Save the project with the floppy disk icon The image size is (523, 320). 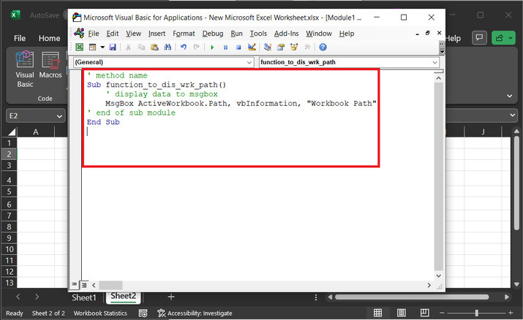point(114,47)
